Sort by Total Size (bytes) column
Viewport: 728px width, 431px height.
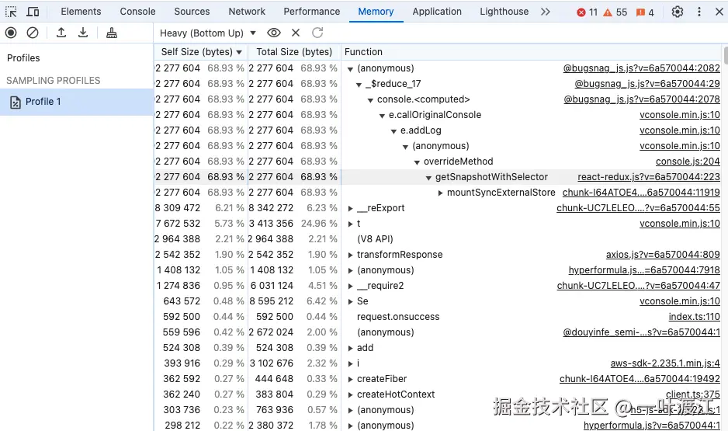pos(294,52)
